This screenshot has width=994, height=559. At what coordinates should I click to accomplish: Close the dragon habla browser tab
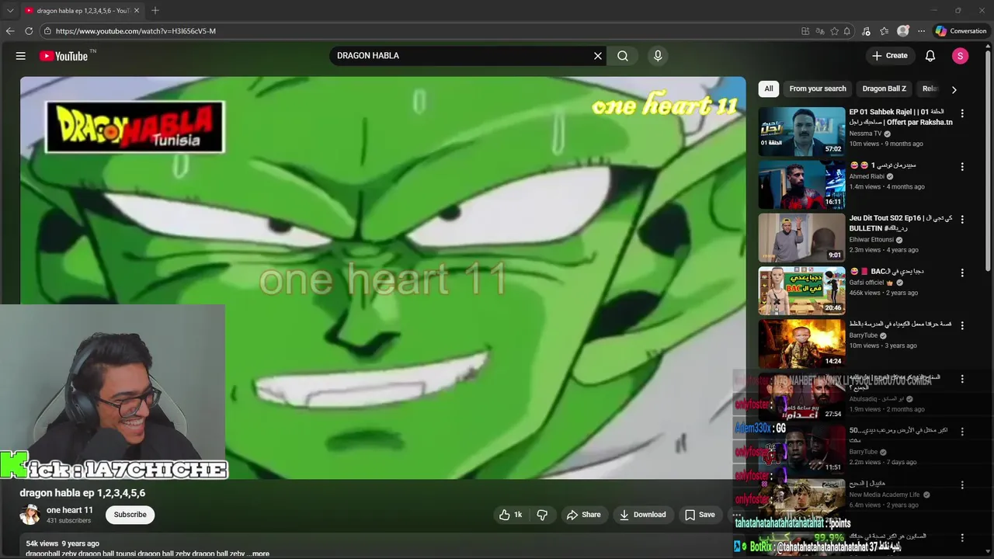pyautogui.click(x=137, y=11)
